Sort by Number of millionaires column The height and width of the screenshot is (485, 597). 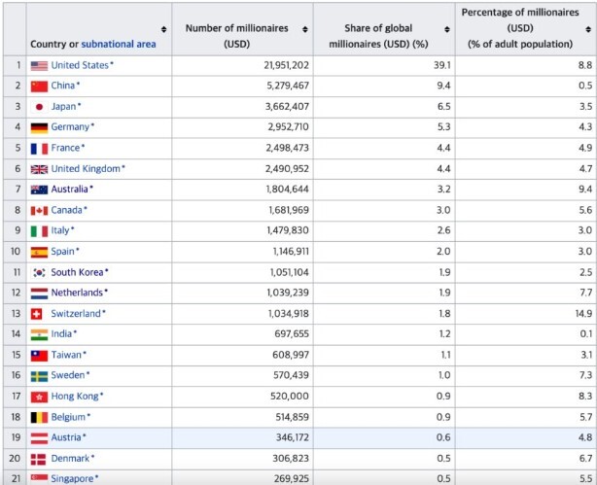pyautogui.click(x=305, y=29)
